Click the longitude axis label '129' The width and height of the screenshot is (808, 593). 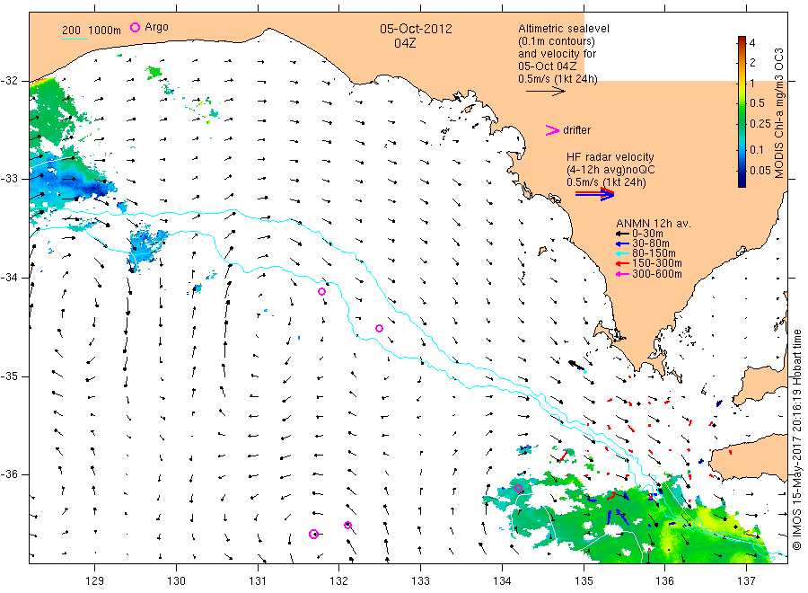point(95,581)
